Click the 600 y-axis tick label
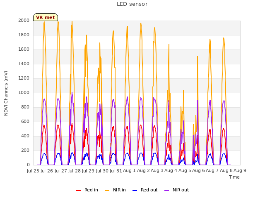265x198 pixels. pos(25,121)
